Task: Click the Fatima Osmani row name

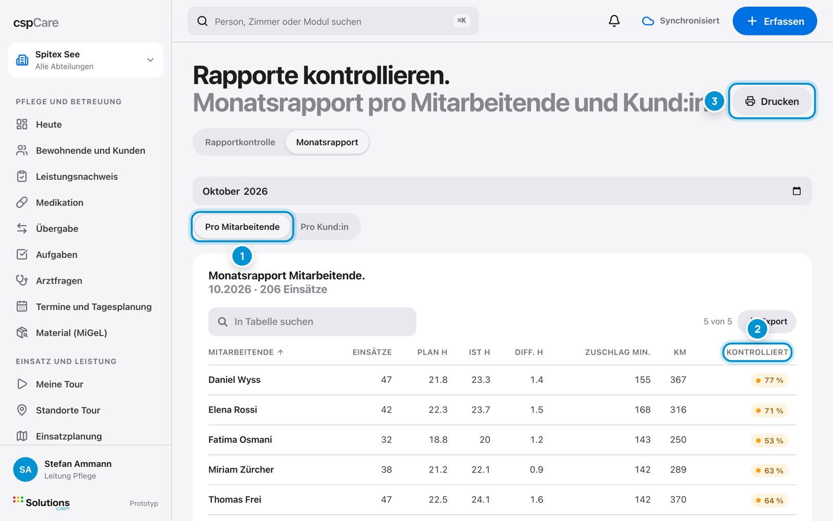Action: [240, 440]
